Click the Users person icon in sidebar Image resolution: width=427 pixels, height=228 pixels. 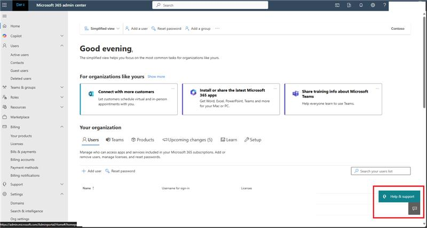5,46
